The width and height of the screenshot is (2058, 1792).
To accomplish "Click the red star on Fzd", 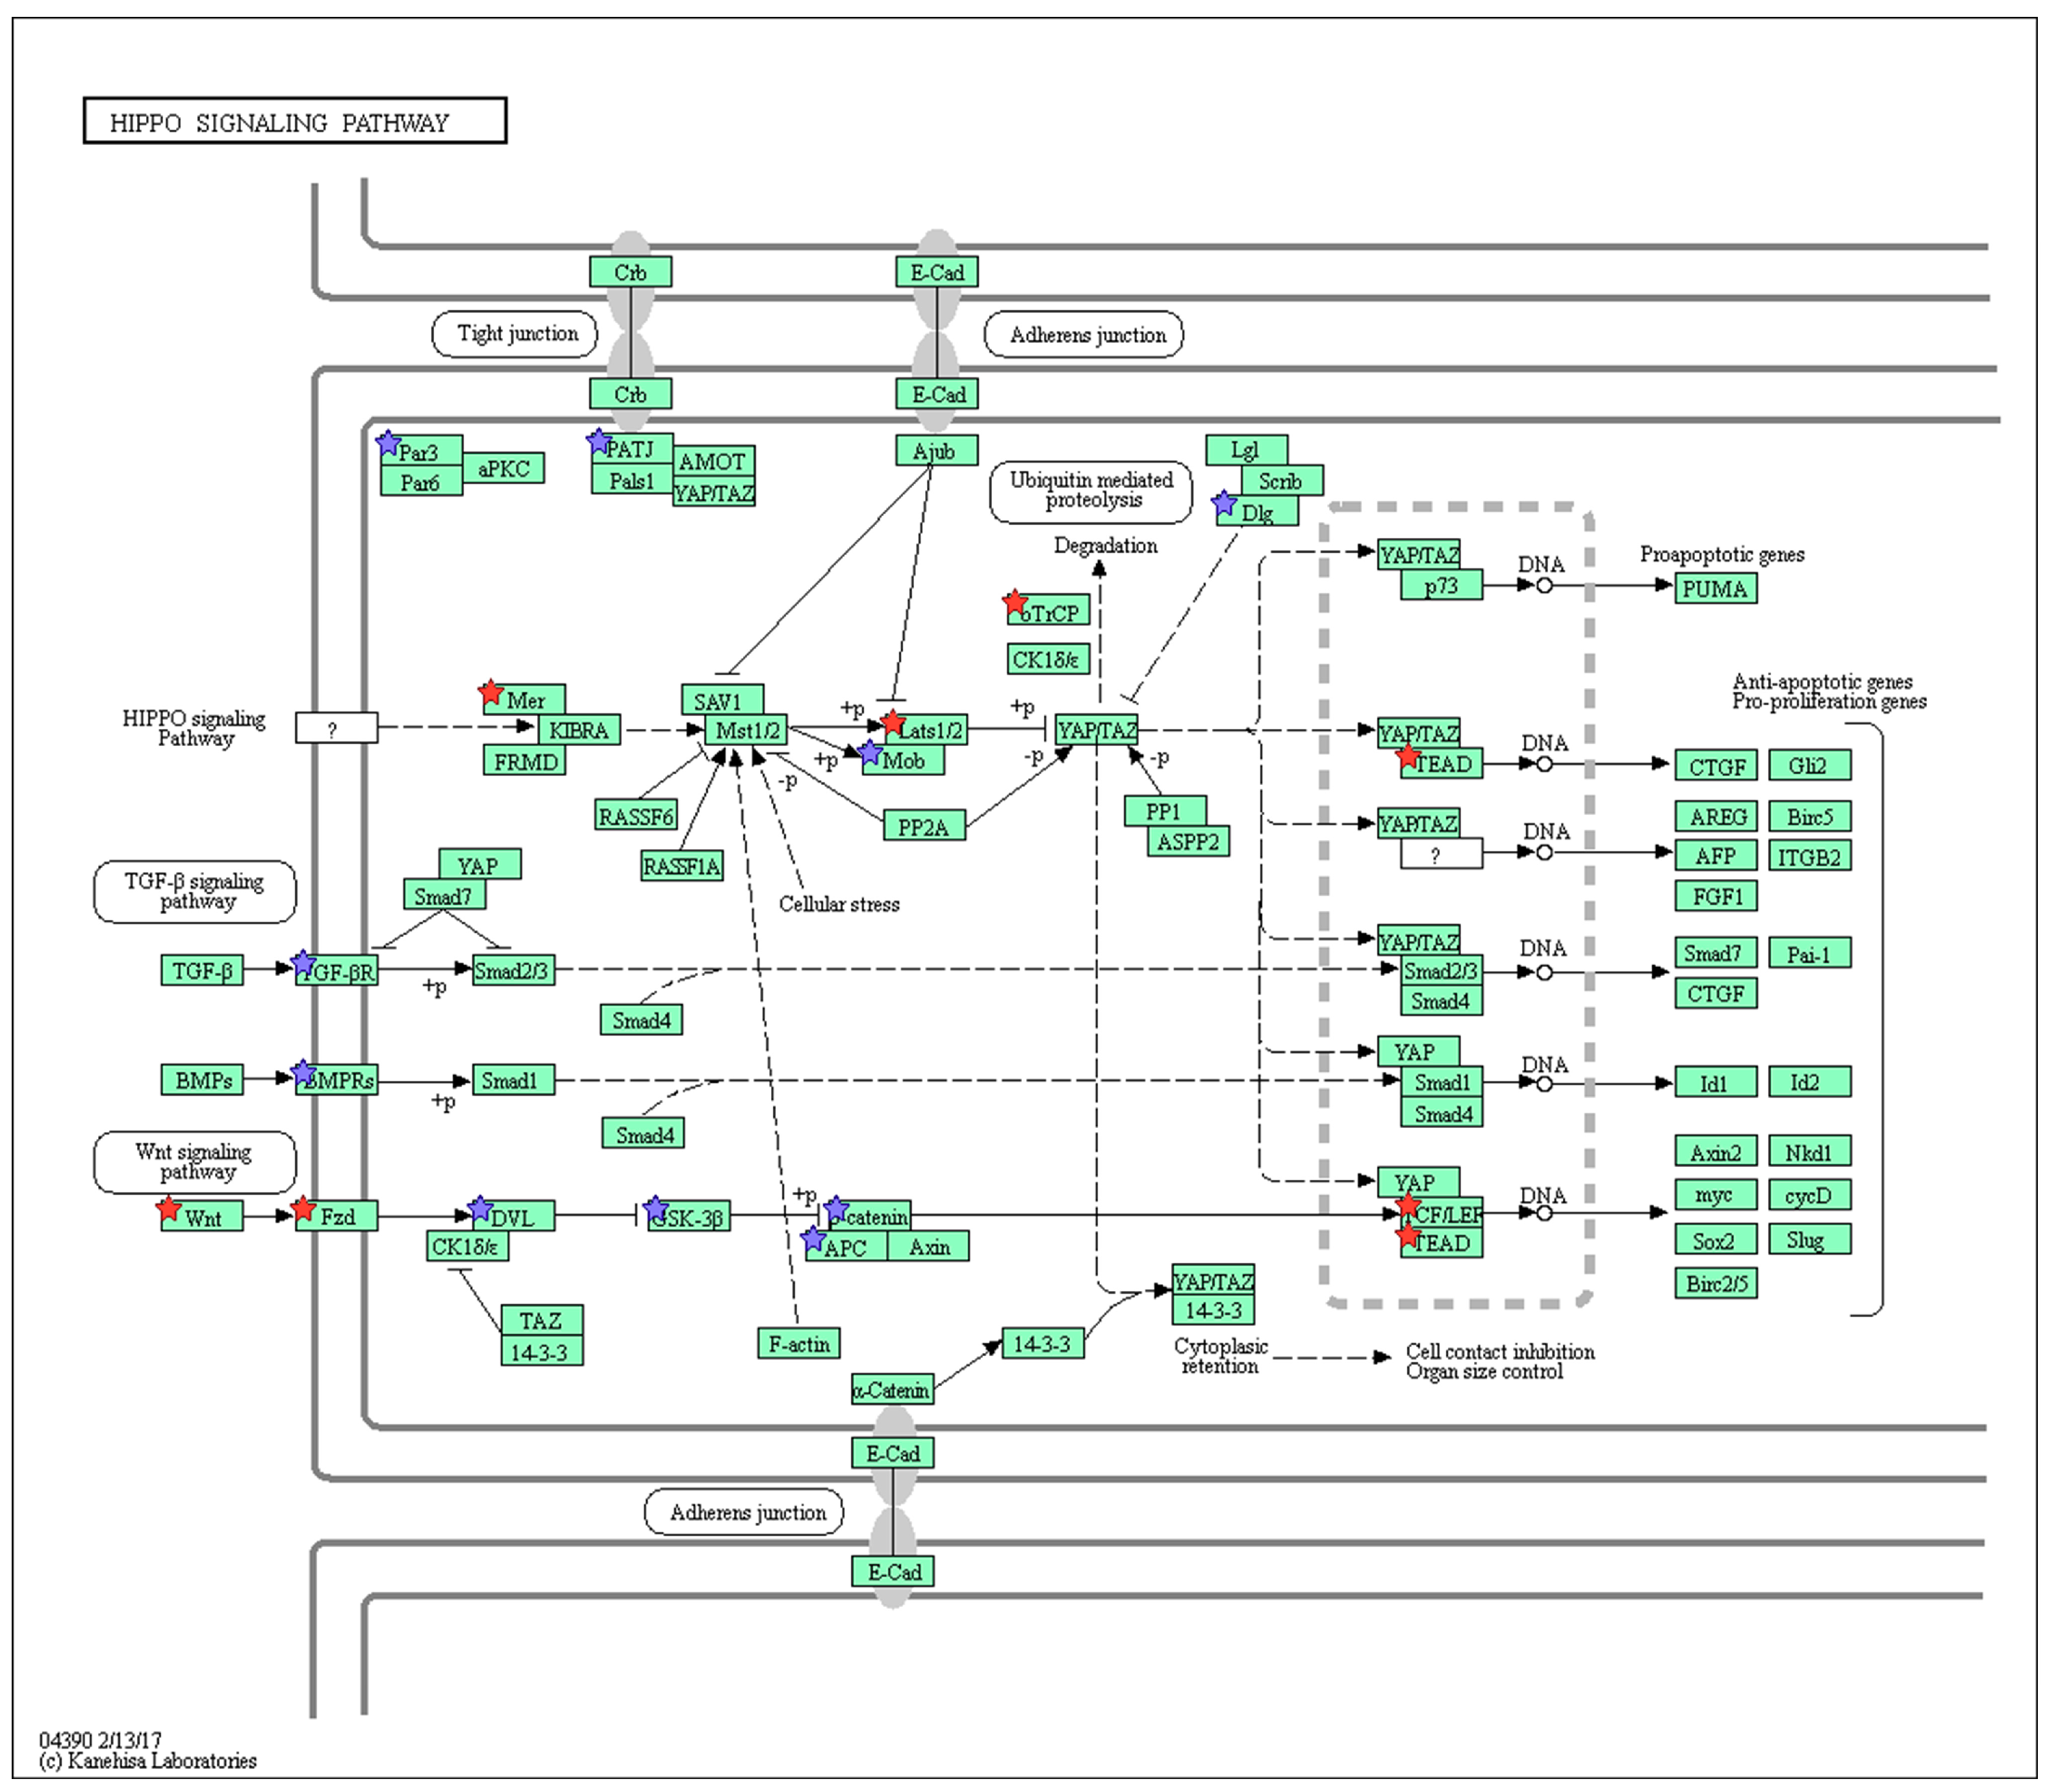I will 304,1209.
